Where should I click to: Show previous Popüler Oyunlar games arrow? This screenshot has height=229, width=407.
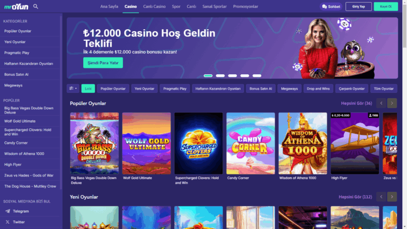(x=381, y=103)
